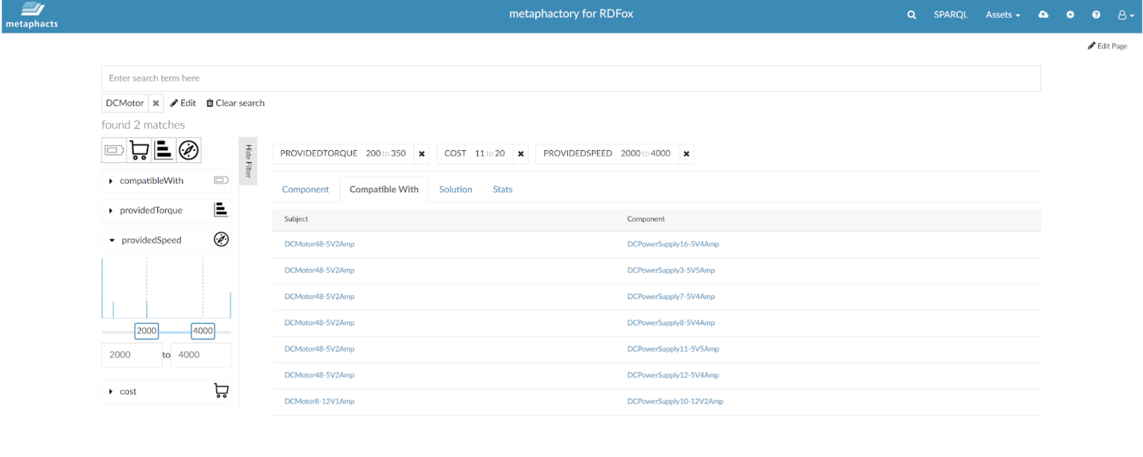Focus the search term input field

(x=571, y=78)
